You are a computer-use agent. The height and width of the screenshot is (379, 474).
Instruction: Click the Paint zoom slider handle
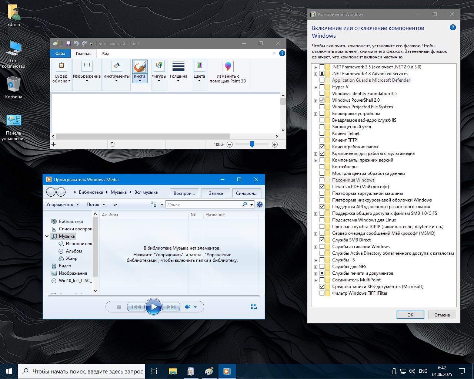252,145
